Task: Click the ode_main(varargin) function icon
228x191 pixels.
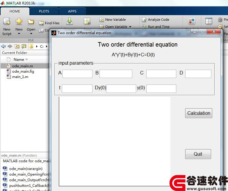Action: click(x=5, y=168)
